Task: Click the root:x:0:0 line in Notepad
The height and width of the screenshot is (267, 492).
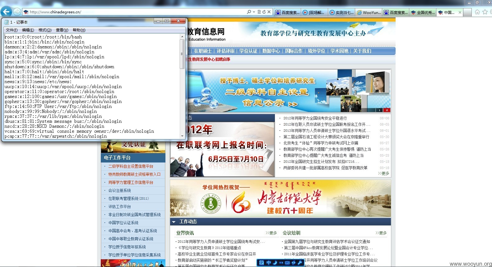Action: click(43, 37)
